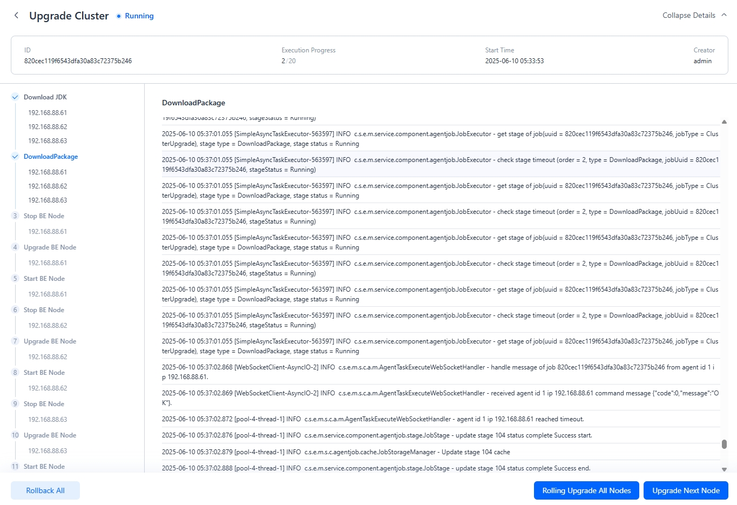Select the Download JDK stage

pos(45,97)
